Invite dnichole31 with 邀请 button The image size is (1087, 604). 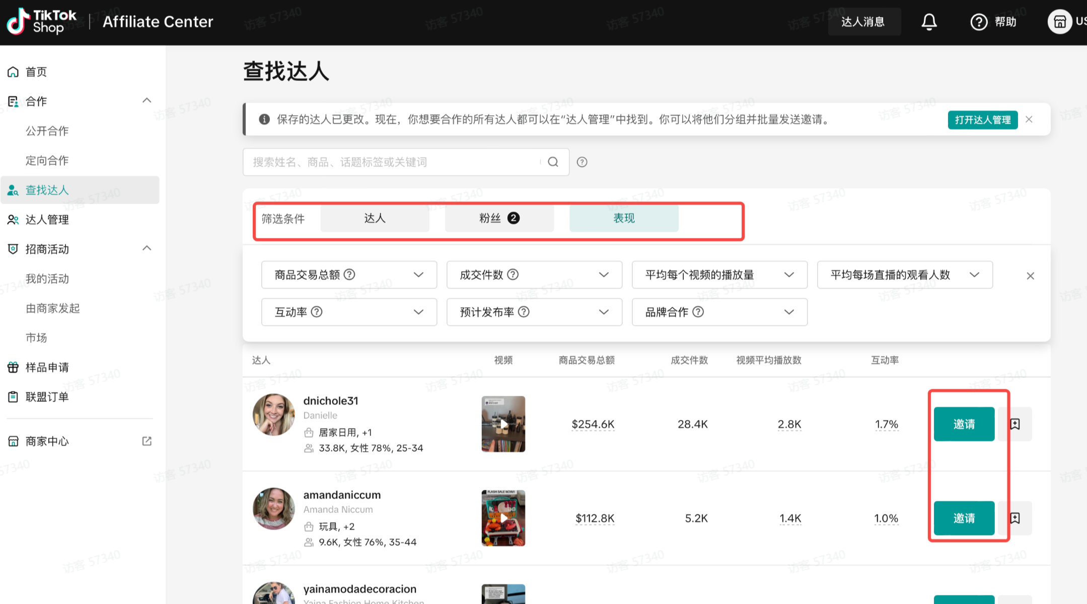964,424
